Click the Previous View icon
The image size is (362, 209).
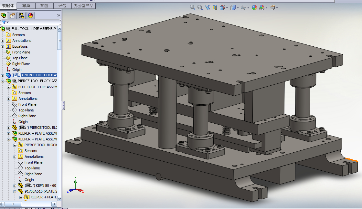coord(207,7)
